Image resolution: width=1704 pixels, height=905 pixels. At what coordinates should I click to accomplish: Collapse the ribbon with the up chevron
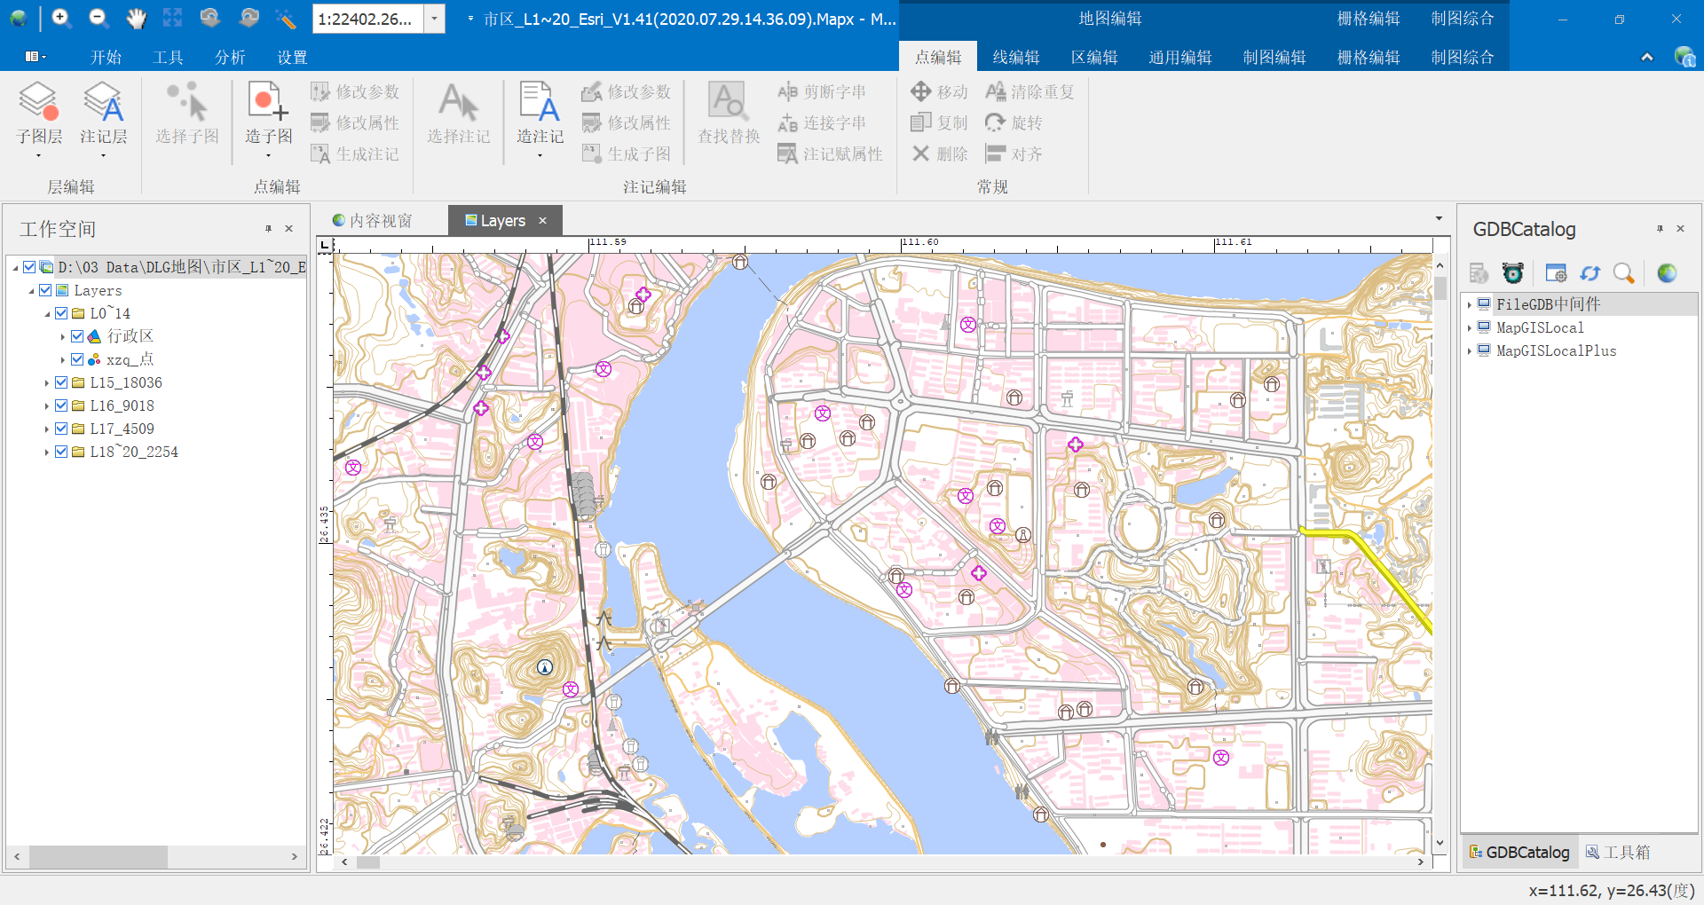coord(1647,57)
